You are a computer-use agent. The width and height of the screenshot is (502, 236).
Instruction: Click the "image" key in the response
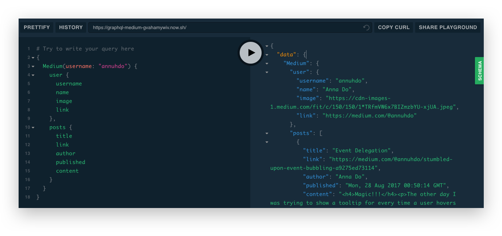tap(308, 98)
